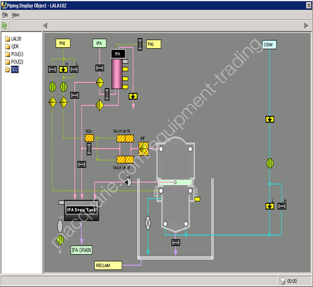Click the left navigation arrow
Screen dimensions: 313x287
coord(45,26)
